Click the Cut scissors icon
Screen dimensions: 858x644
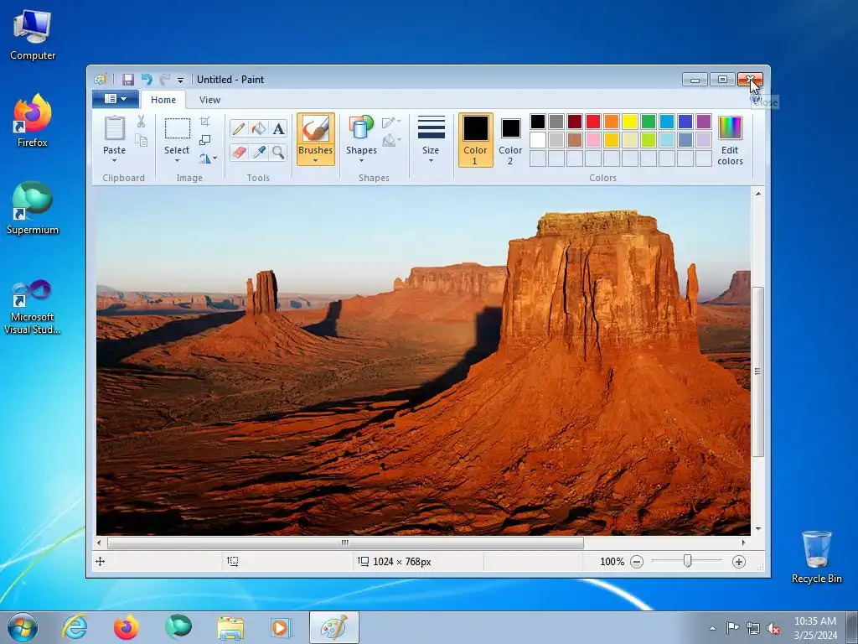tap(141, 122)
